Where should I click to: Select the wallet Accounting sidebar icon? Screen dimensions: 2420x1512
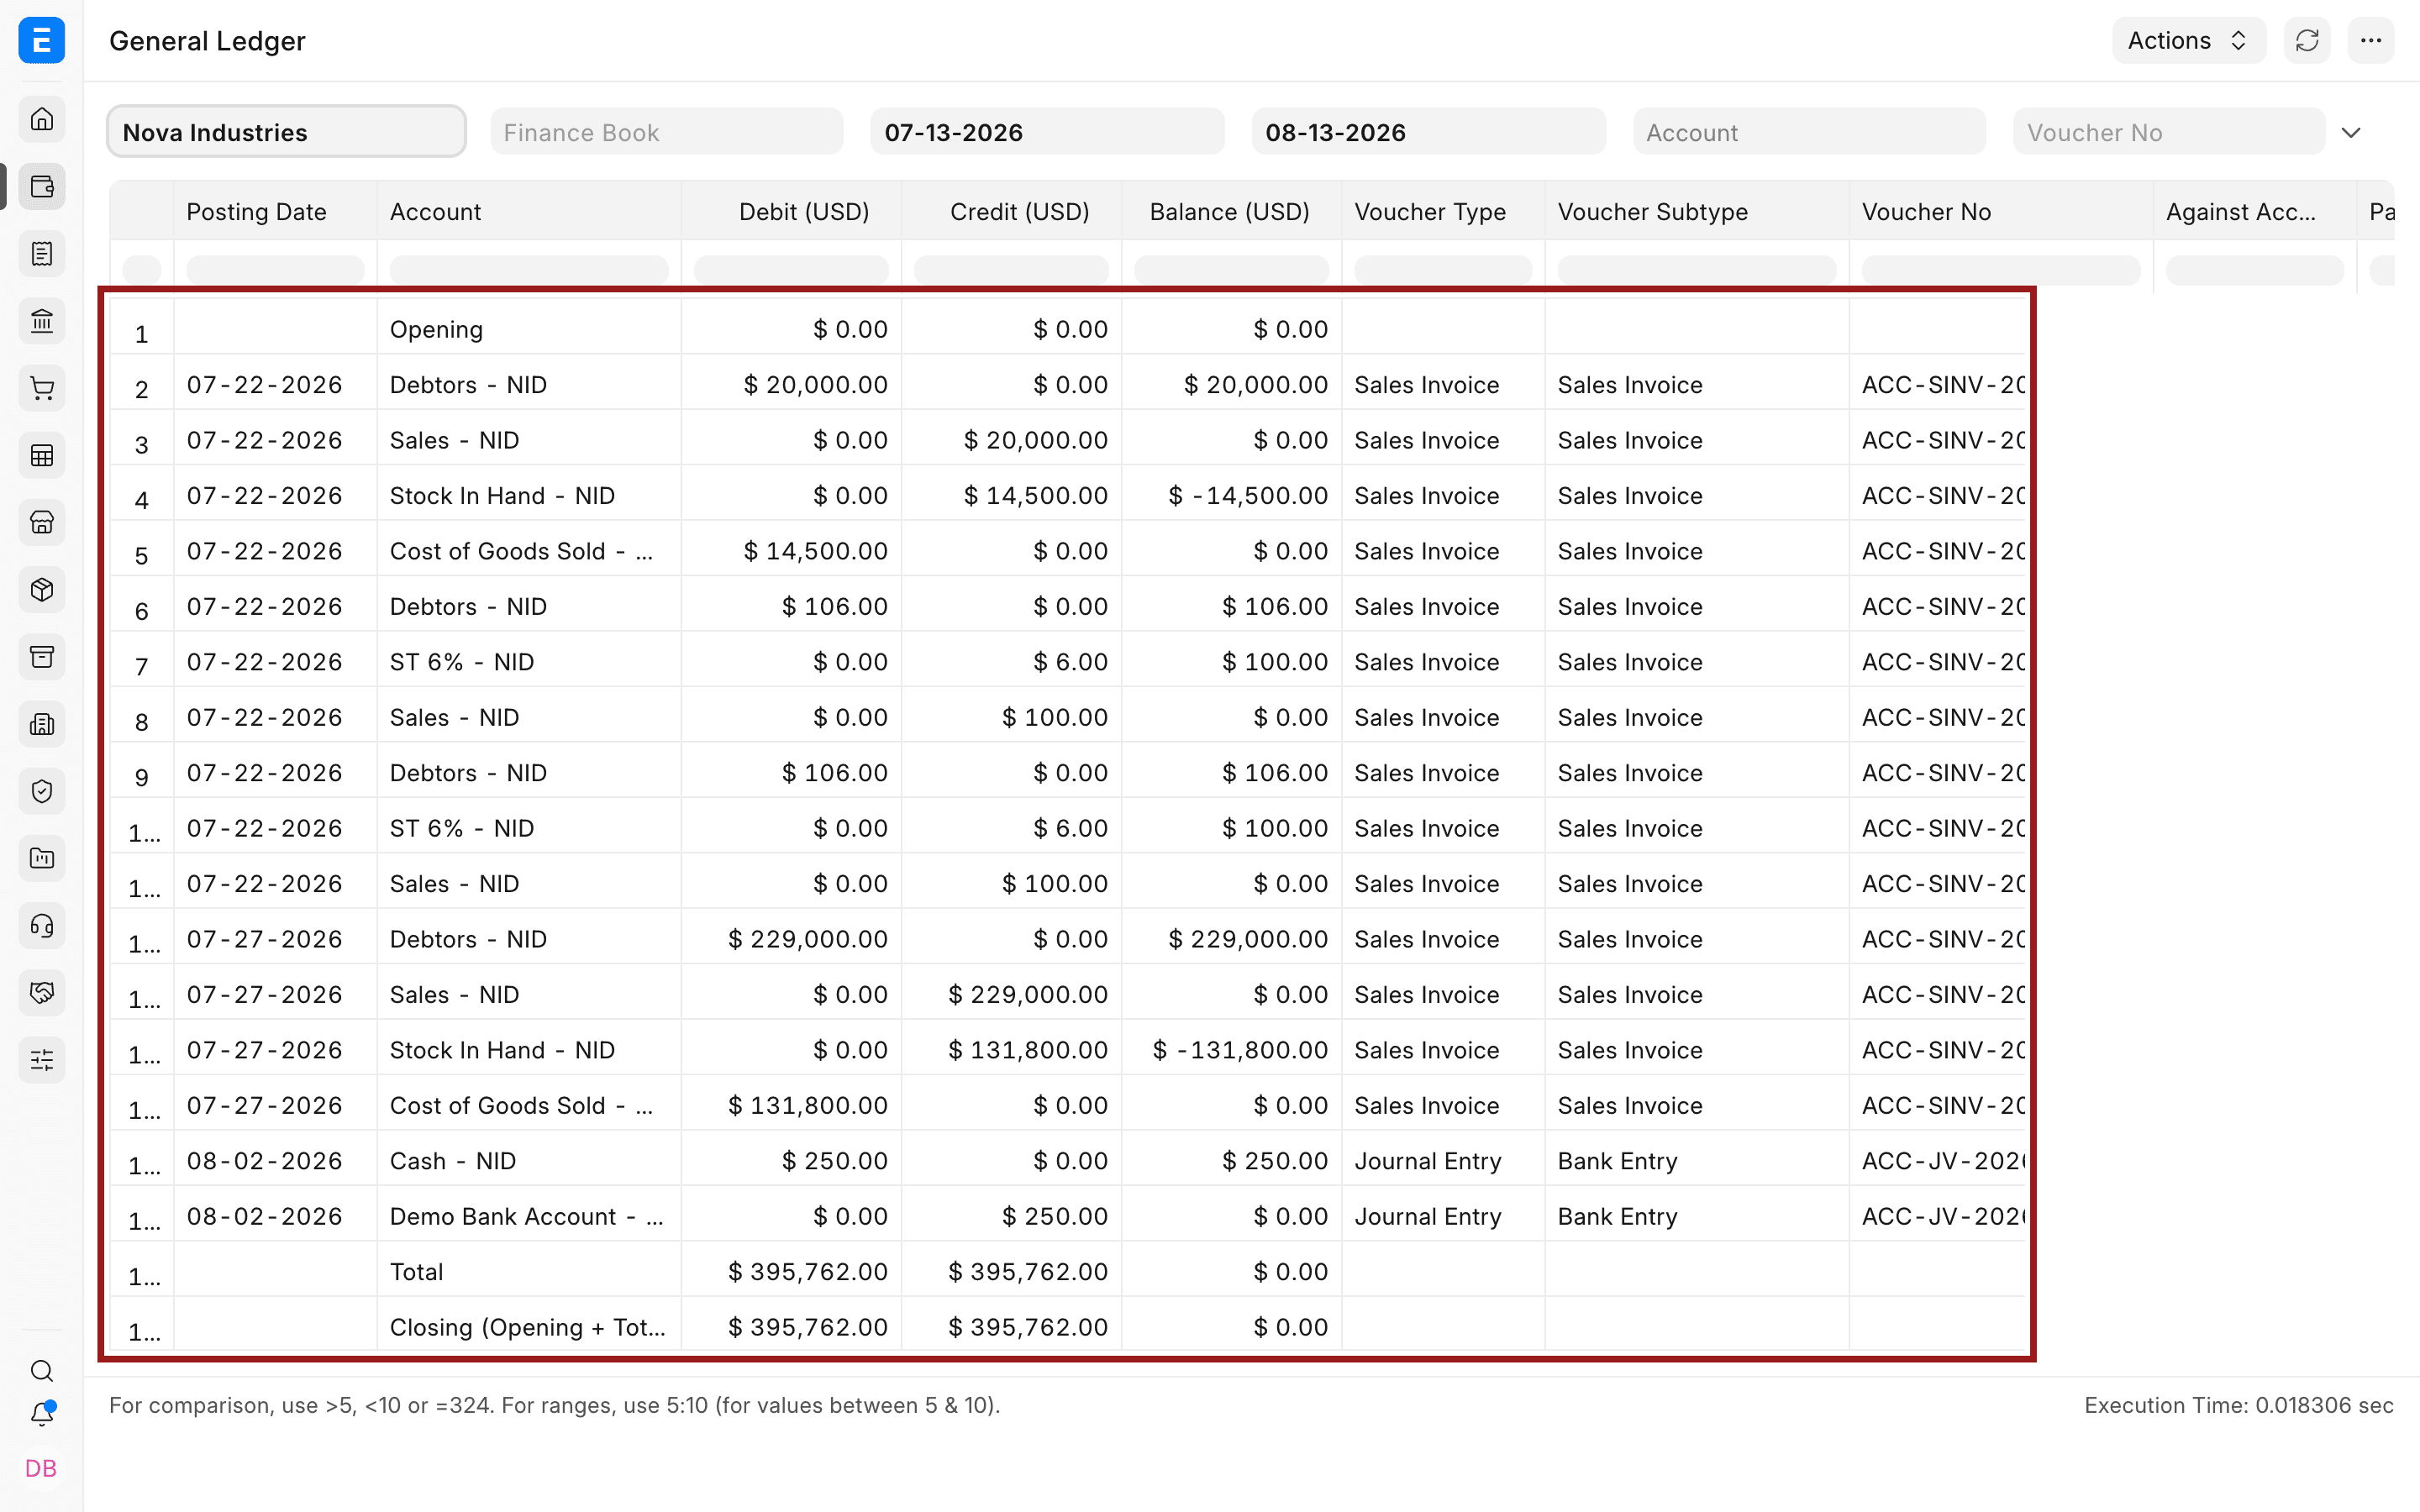(41, 187)
